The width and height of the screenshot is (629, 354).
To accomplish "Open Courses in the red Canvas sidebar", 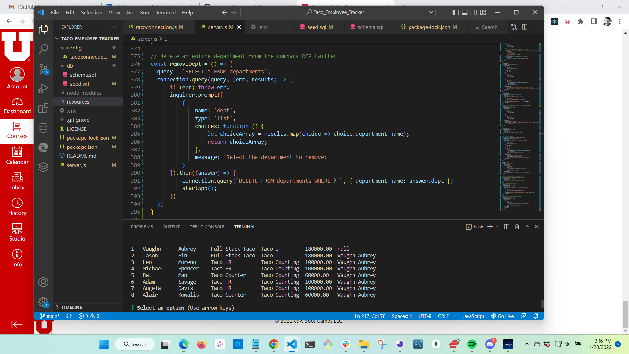I will 17,130.
